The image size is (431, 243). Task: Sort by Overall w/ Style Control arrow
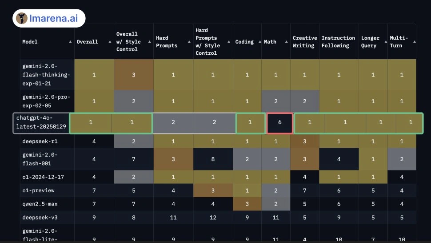pyautogui.click(x=150, y=42)
